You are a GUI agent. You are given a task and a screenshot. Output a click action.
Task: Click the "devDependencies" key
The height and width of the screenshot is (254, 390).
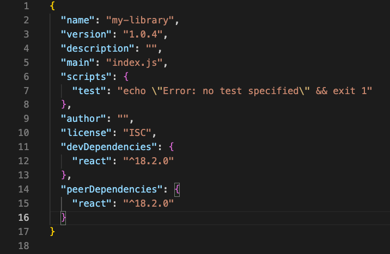click(109, 147)
